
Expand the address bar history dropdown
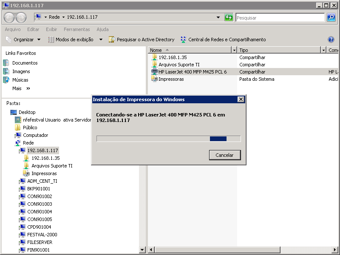(x=218, y=17)
